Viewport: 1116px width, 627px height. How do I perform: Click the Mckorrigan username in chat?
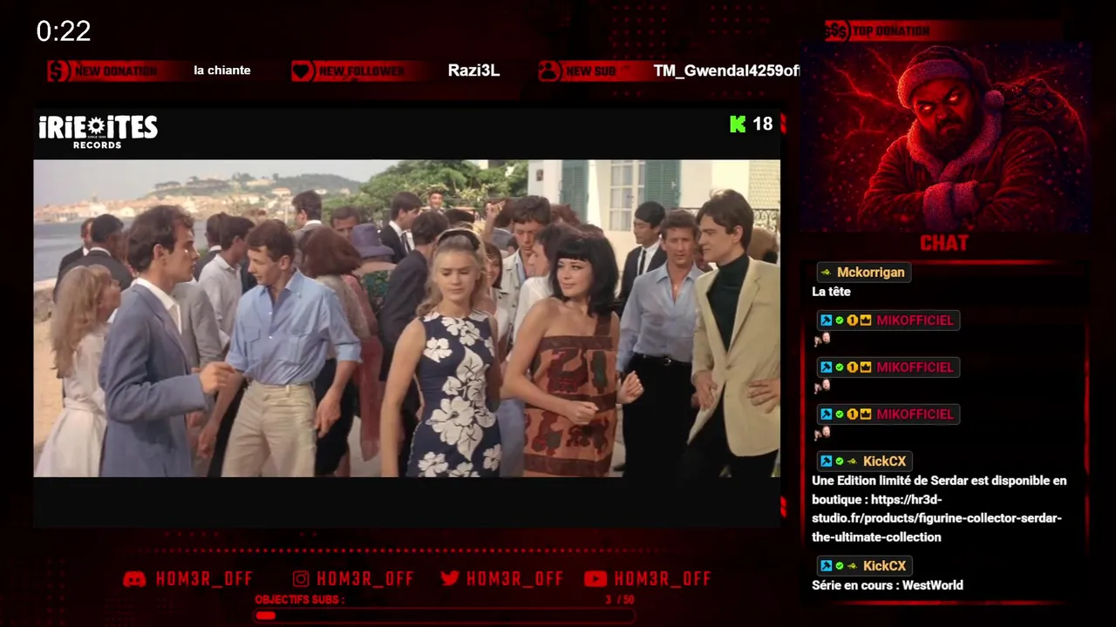click(870, 273)
